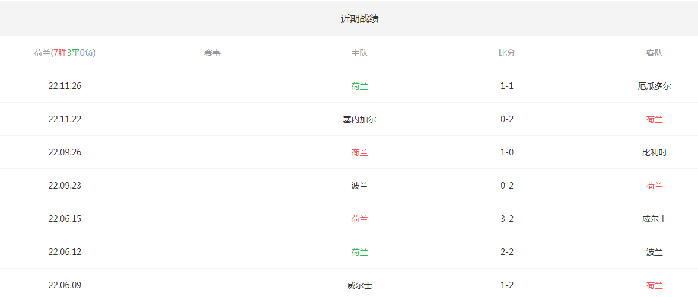This screenshot has width=698, height=297.
Task: Click home team 波兰 in the 22.09.23 row
Action: (x=359, y=186)
